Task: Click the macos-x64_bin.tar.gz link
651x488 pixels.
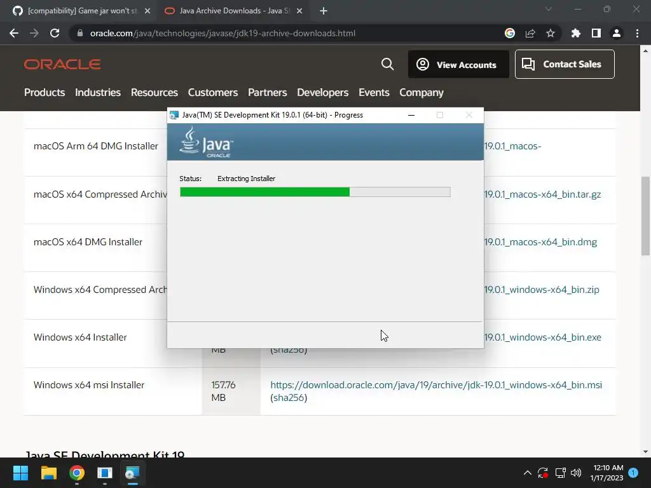Action: [543, 194]
